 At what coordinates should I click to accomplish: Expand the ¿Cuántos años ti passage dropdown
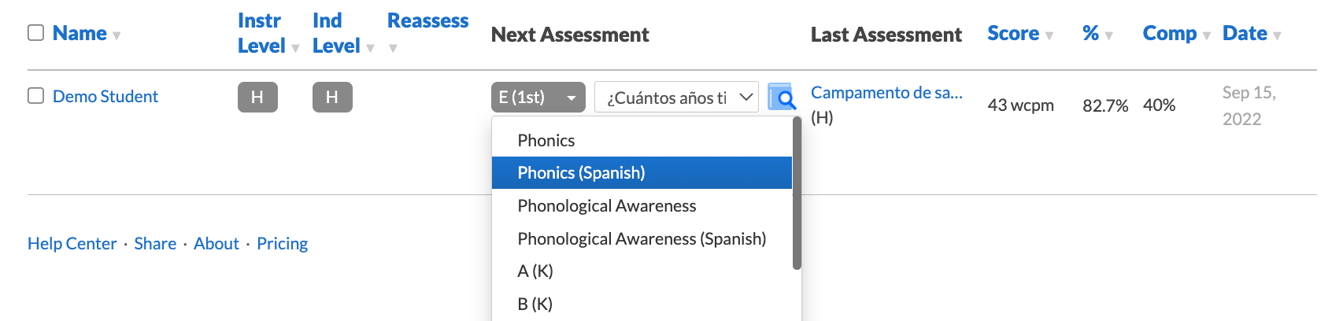(x=676, y=97)
